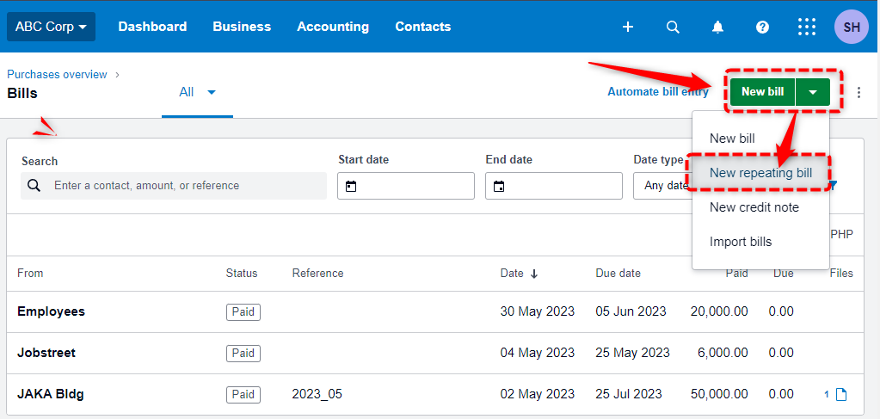880x419 pixels.
Task: Click the contact, amount, or reference search field
Action: 174,186
